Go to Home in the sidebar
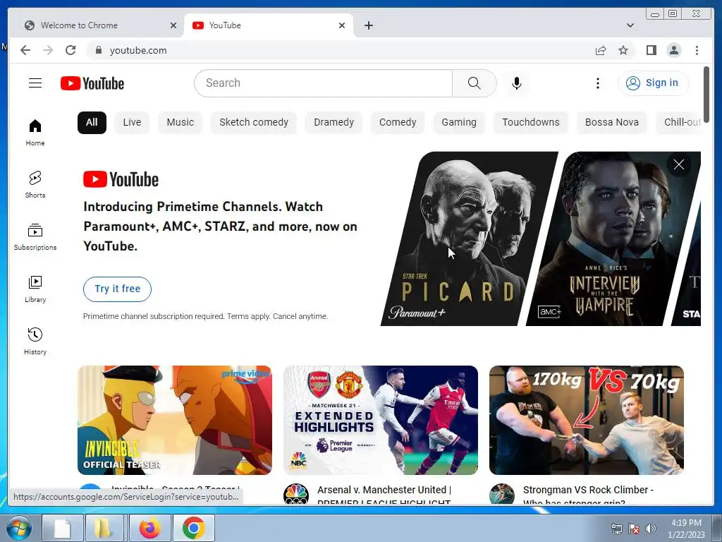The width and height of the screenshot is (722, 542). pyautogui.click(x=35, y=133)
